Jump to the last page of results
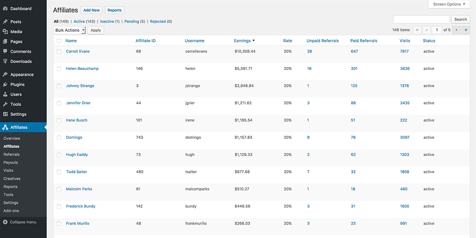Screen dimensions: 476x238 click(x=466, y=30)
